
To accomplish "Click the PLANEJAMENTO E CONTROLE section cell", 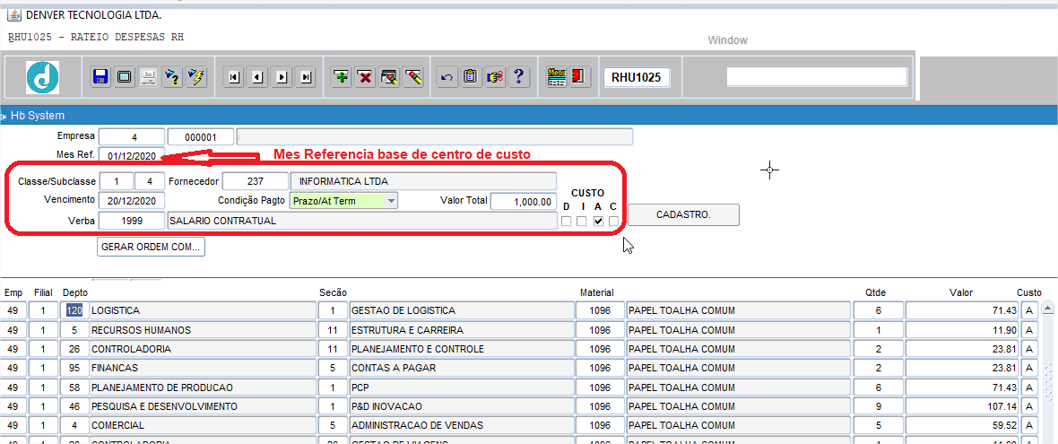I will coord(461,349).
